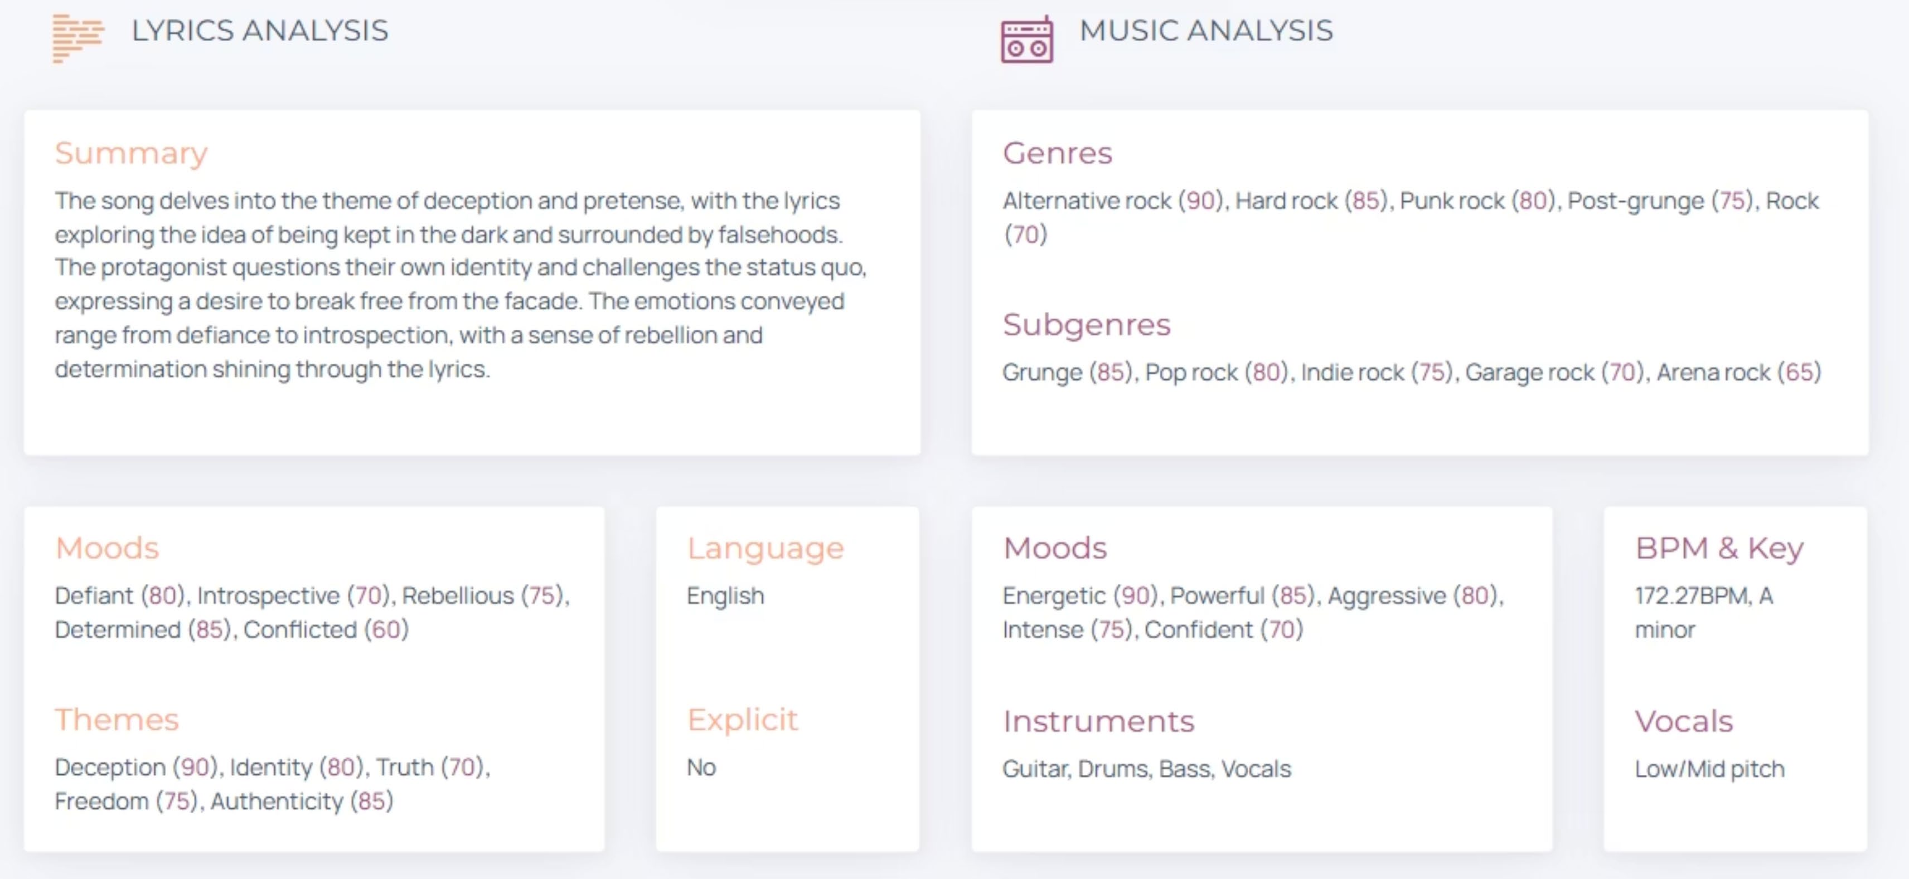Screen dimensions: 1909x879
Task: Click Grunge subgenre entry
Action: (x=1042, y=372)
